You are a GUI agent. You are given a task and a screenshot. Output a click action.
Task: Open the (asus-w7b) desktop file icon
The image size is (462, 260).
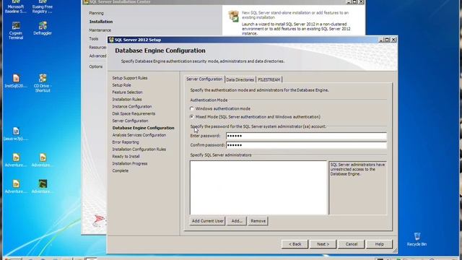coord(16,134)
